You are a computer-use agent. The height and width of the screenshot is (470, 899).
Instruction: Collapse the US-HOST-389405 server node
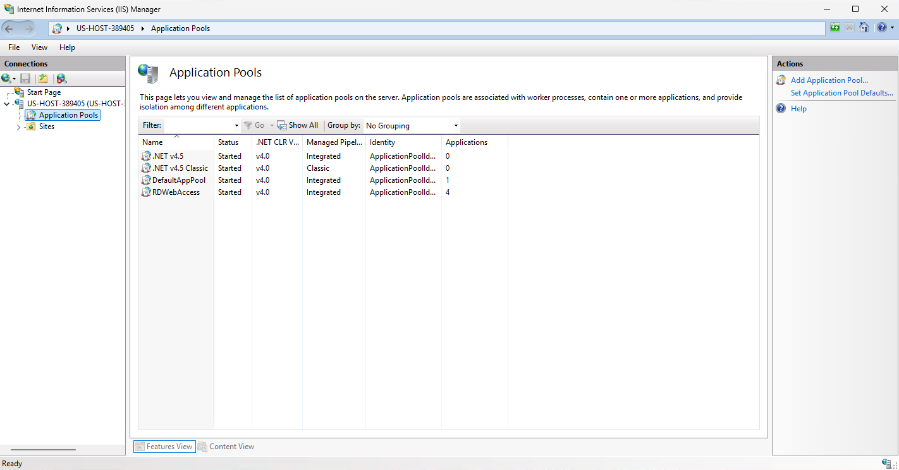click(x=6, y=104)
